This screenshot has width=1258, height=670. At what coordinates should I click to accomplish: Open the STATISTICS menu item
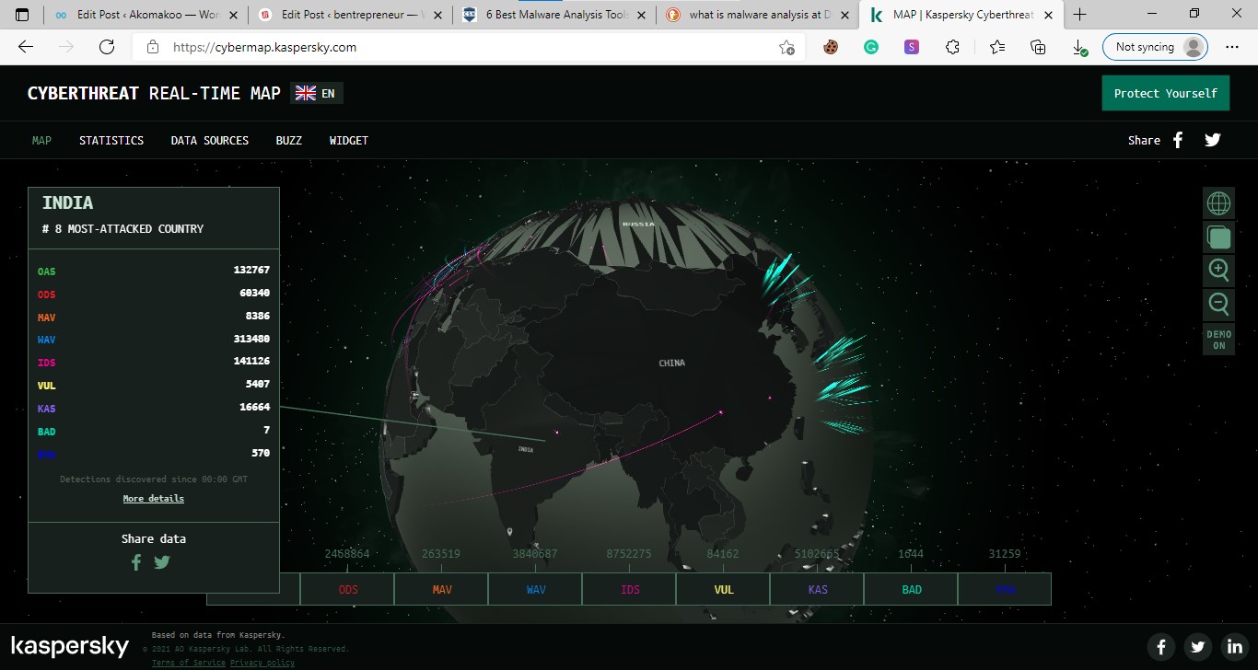(x=111, y=141)
